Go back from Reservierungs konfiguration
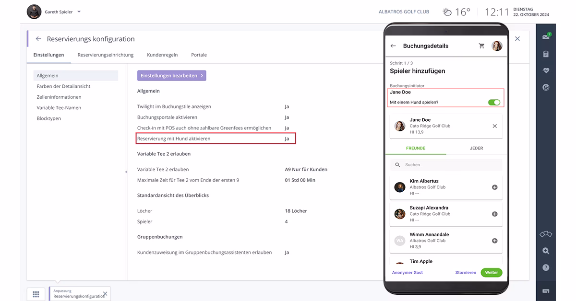The image size is (576, 301). (x=38, y=39)
